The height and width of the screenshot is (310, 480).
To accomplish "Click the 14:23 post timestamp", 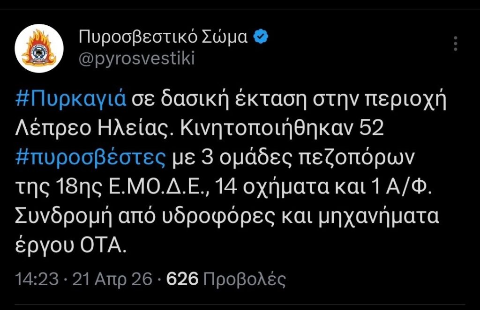I will click(37, 280).
